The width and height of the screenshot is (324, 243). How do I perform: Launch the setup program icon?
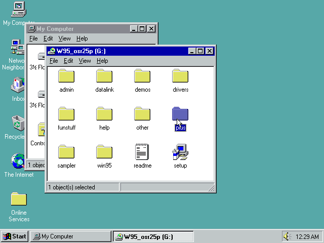180,152
